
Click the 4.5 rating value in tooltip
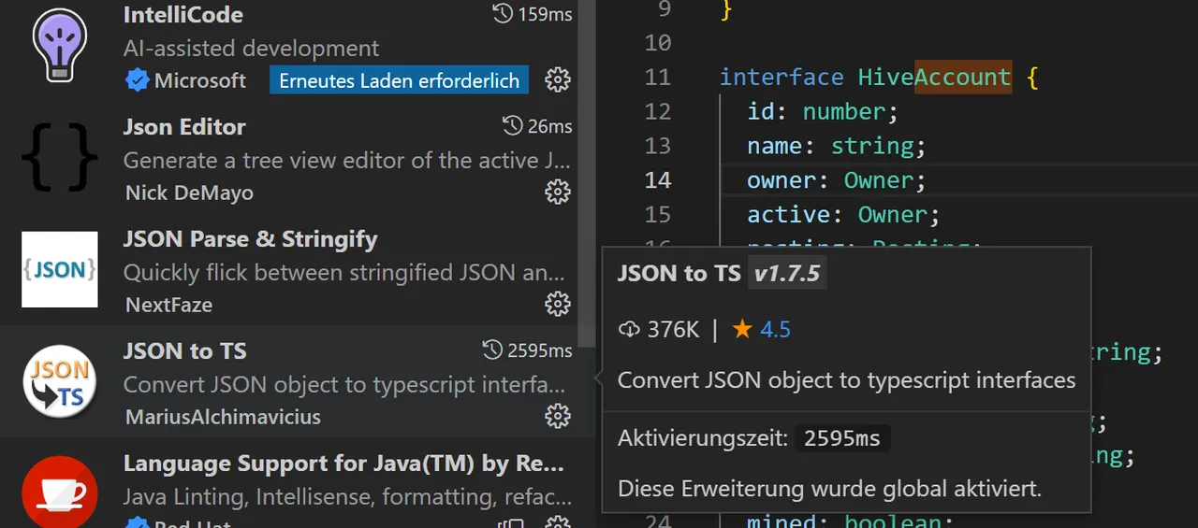click(775, 329)
